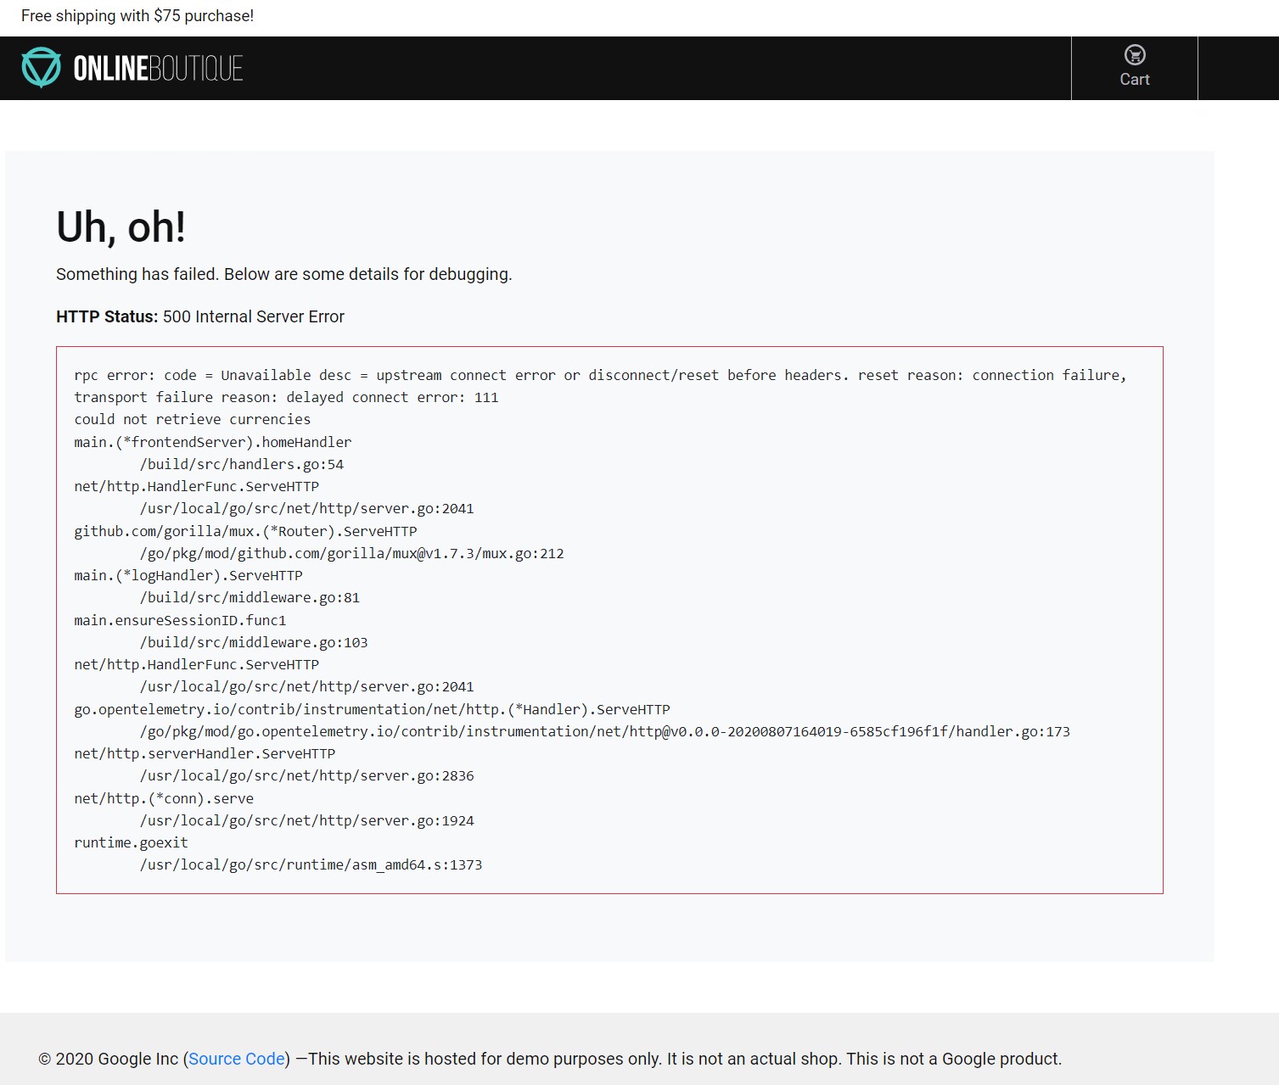The width and height of the screenshot is (1279, 1085).
Task: Select the 'could not retrieve currencies' message
Action: pos(192,419)
